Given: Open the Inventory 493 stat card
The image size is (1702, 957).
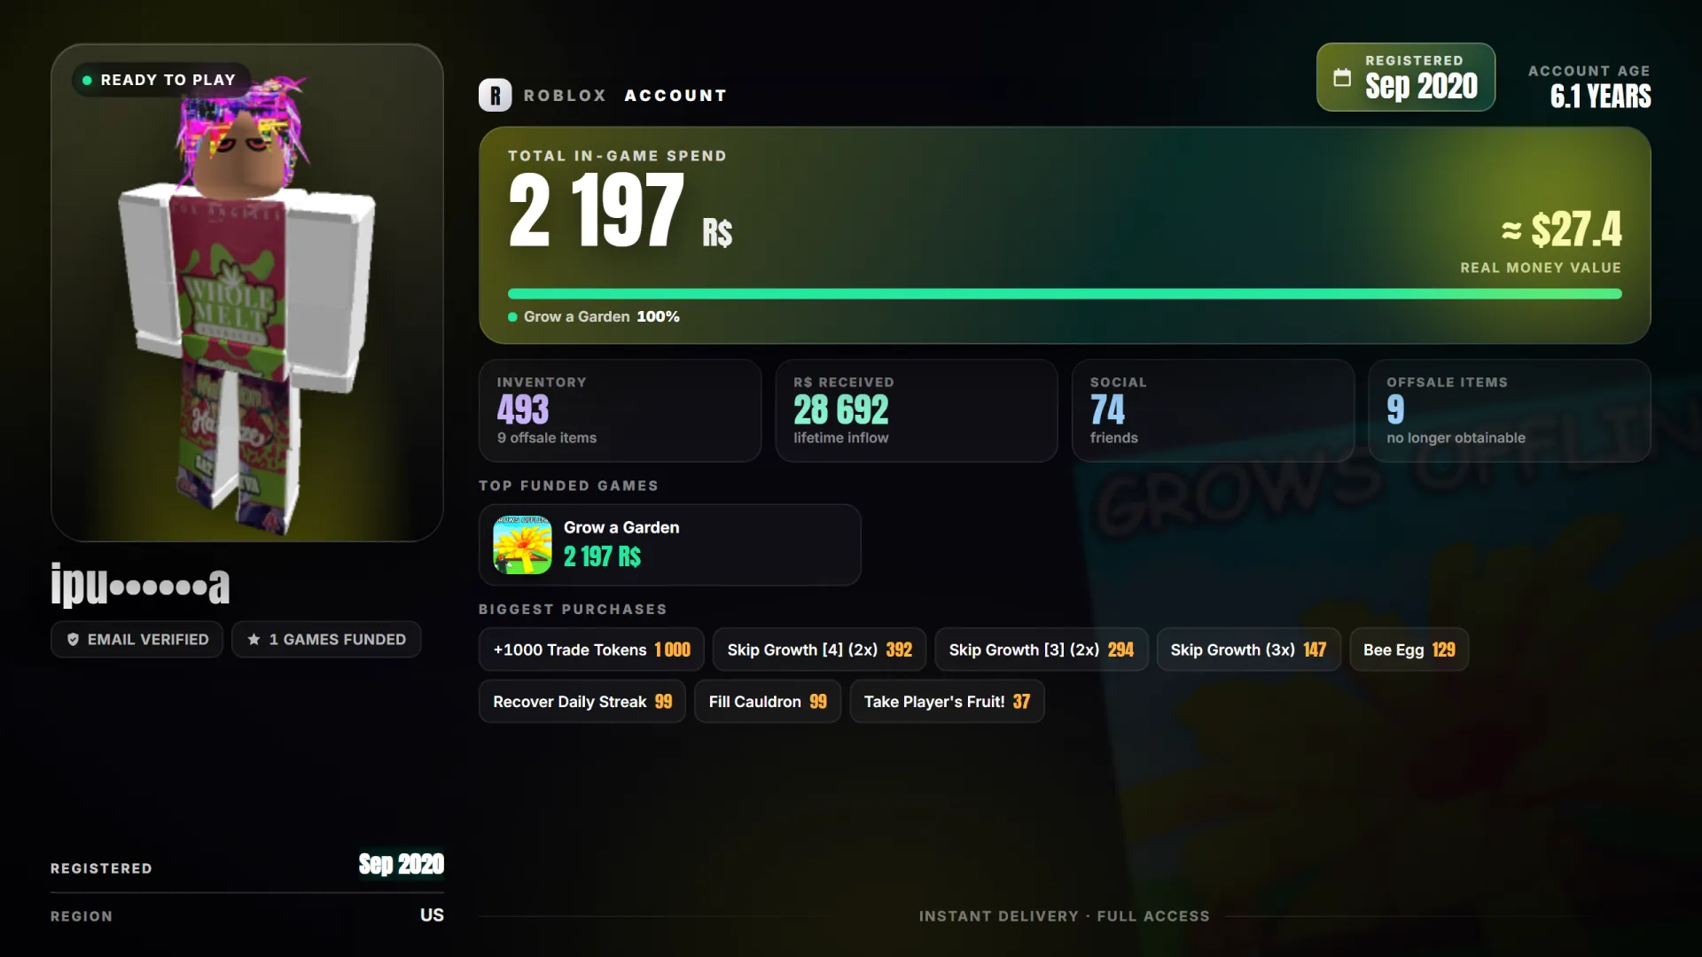Looking at the screenshot, I should coord(620,410).
